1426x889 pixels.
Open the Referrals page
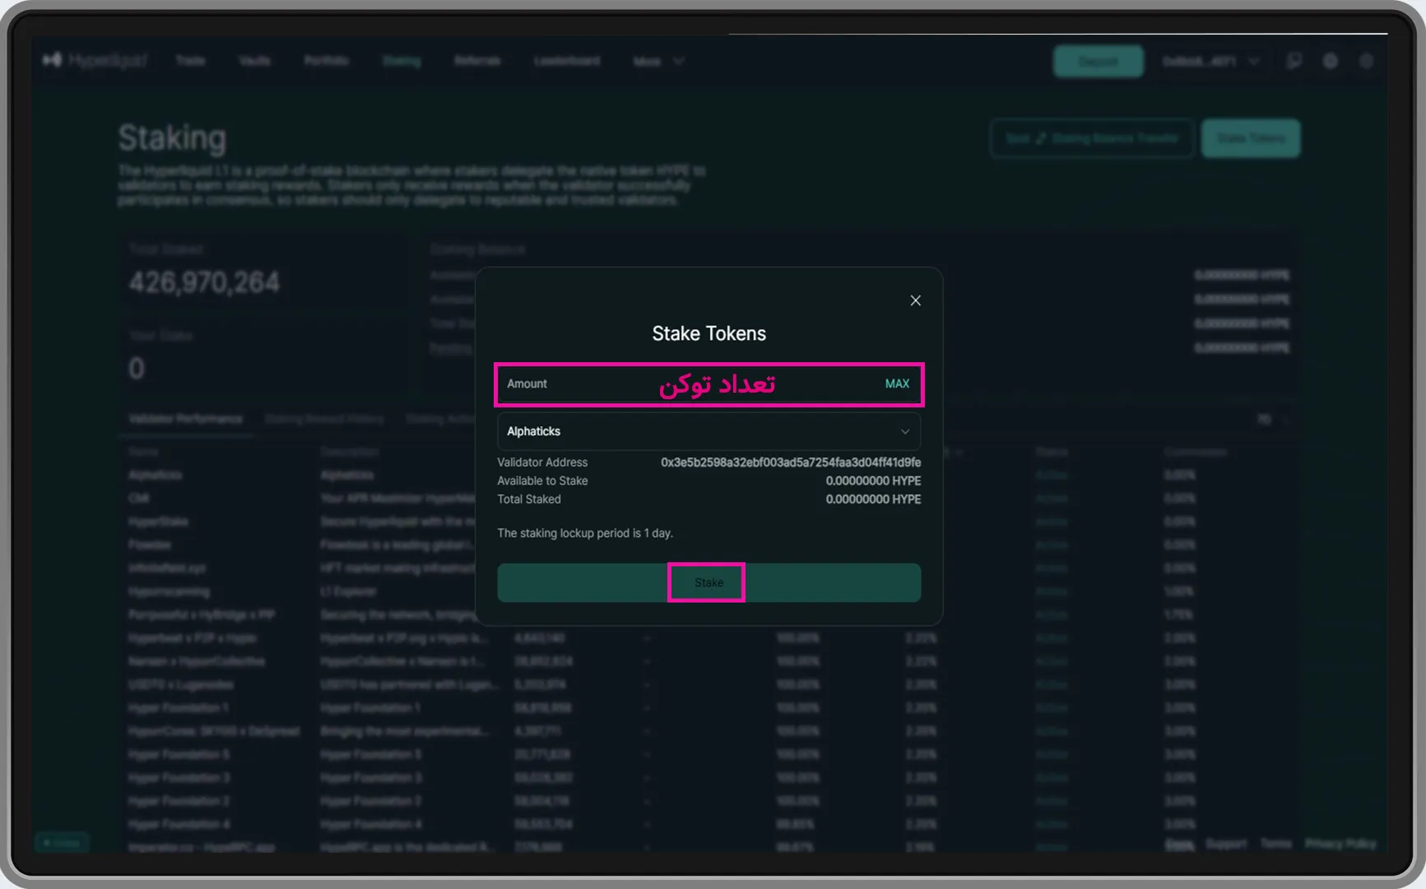pos(476,61)
